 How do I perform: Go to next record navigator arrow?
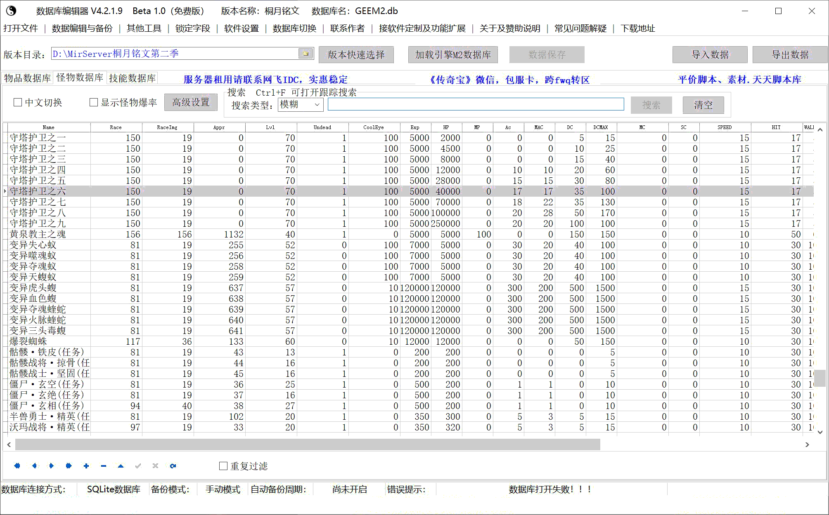(52, 466)
